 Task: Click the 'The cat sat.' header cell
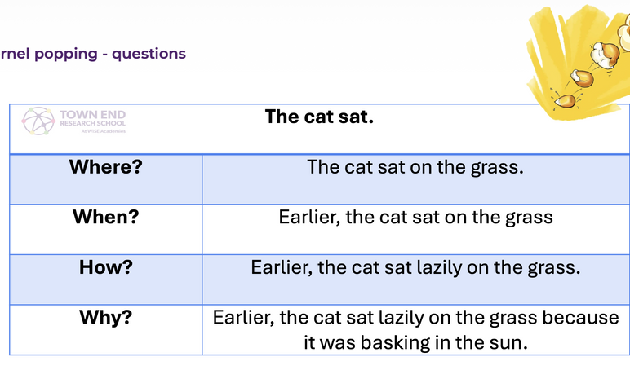point(319,129)
